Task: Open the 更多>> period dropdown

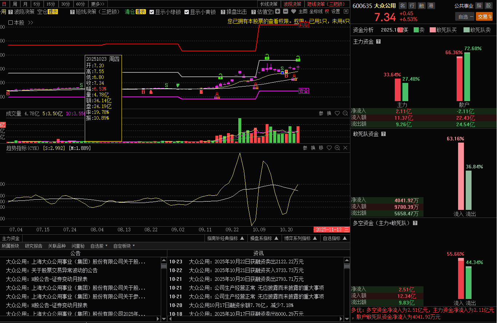Action: (98, 4)
